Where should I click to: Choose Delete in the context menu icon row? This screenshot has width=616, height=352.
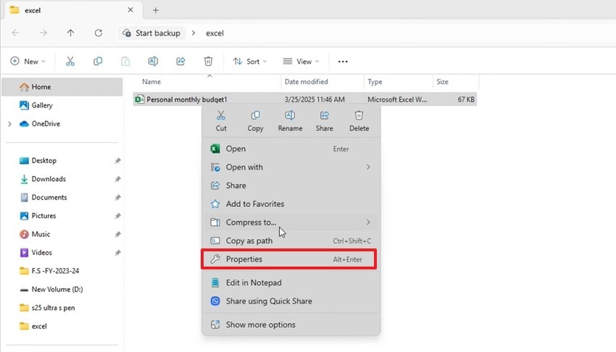[359, 121]
